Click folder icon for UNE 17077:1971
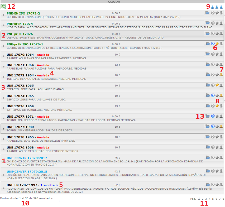Viewport: 225px width, 207px height. (x=208, y=116)
